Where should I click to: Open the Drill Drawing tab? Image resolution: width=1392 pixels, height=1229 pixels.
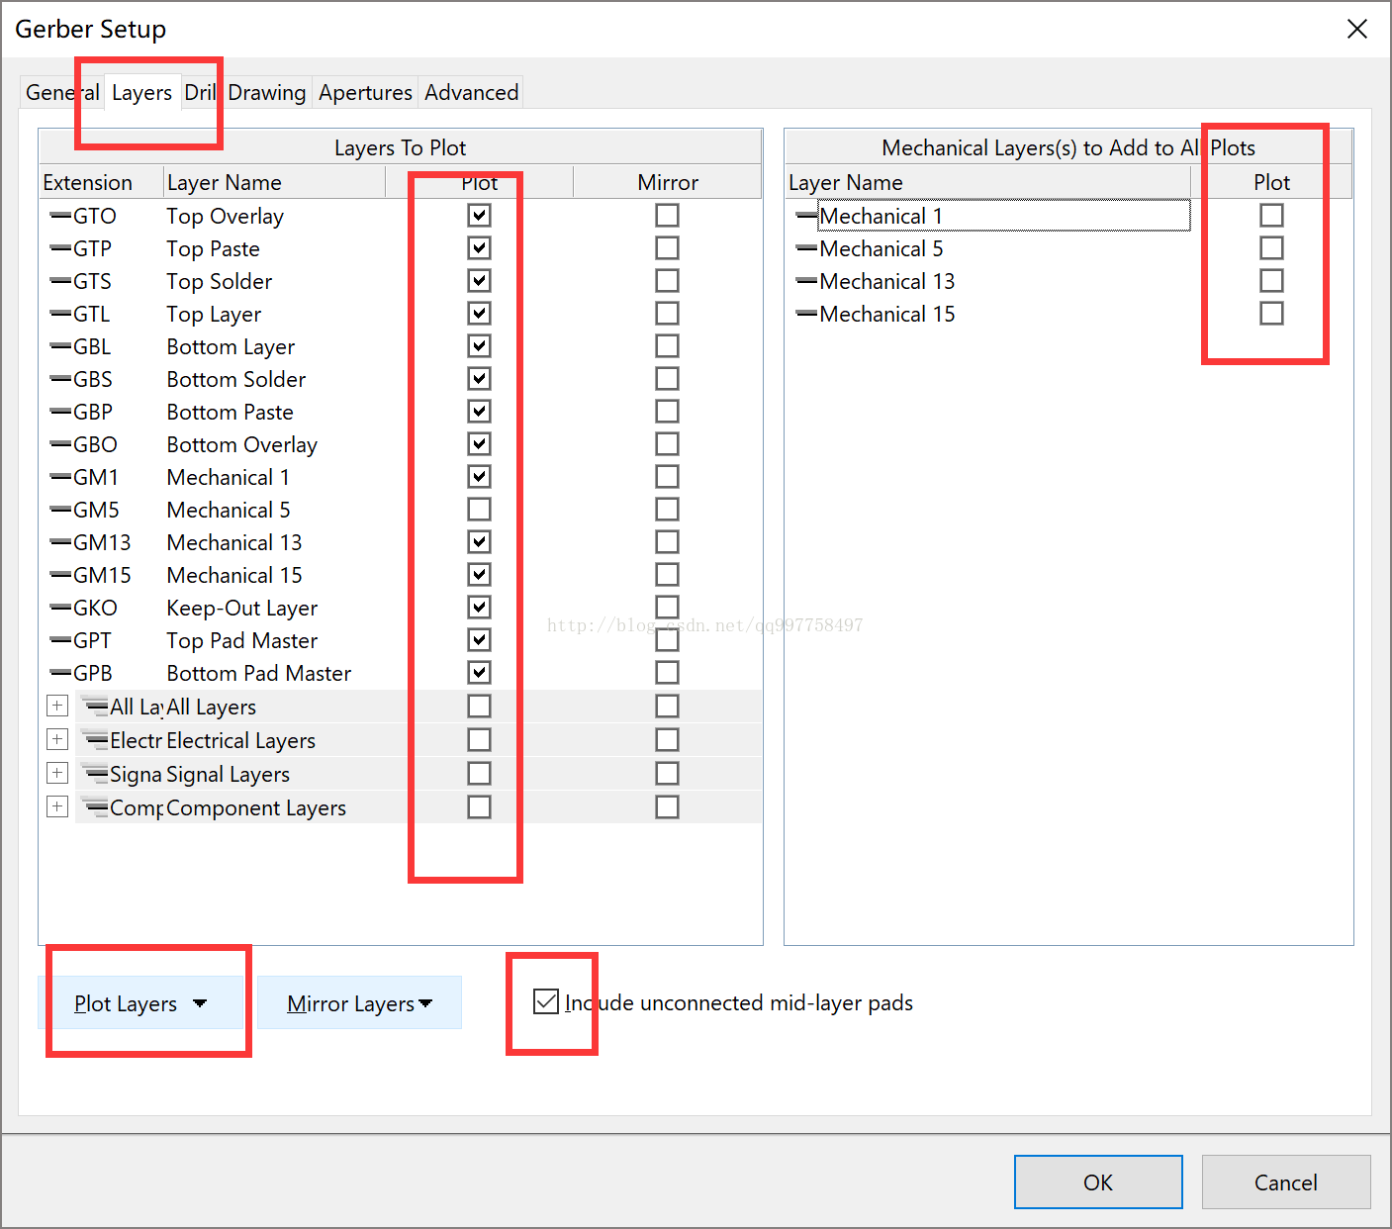click(x=244, y=92)
